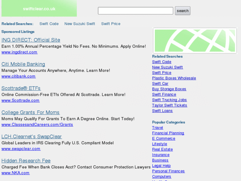Select Swift Price in sidebar list
The width and height of the screenshot is (241, 181).
pos(162,73)
